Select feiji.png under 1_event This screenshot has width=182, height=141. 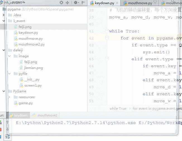[x=25, y=27]
